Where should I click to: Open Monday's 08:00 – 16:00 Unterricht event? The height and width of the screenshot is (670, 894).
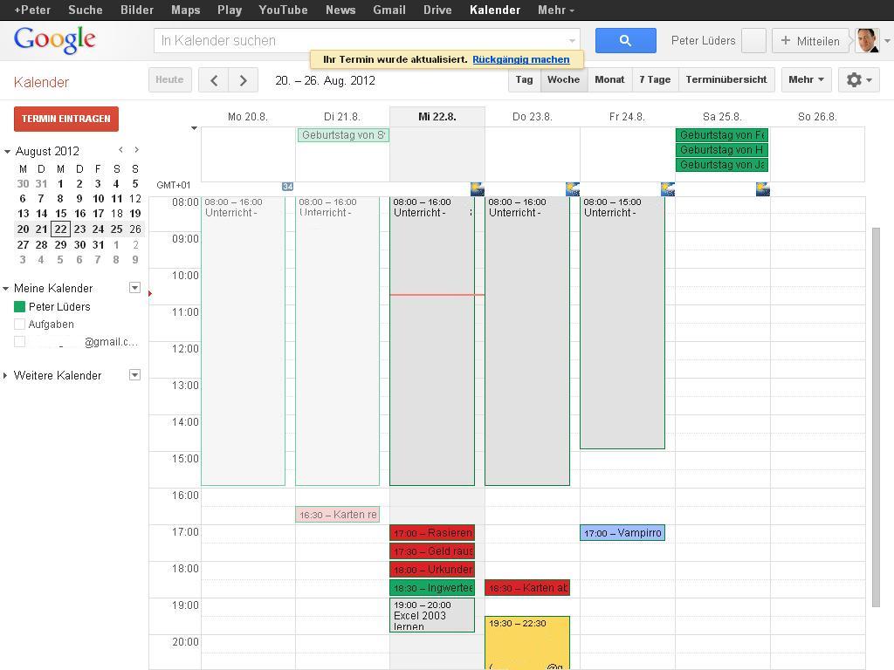(243, 341)
